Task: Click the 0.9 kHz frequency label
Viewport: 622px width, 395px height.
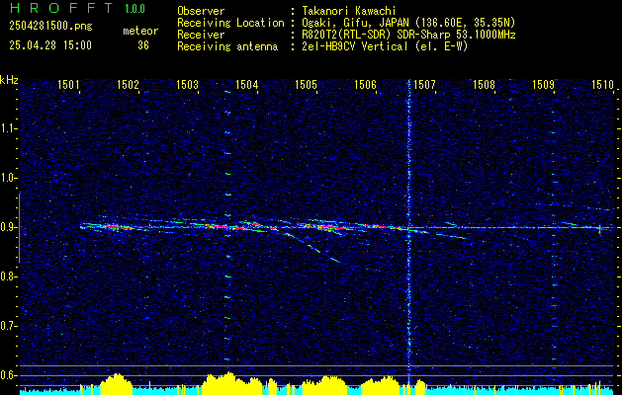Action: click(8, 227)
